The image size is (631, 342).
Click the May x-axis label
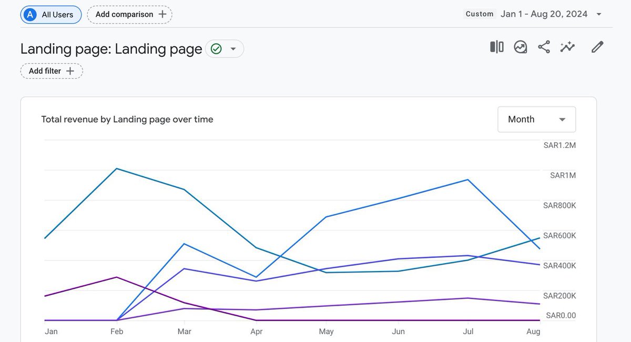(x=327, y=331)
